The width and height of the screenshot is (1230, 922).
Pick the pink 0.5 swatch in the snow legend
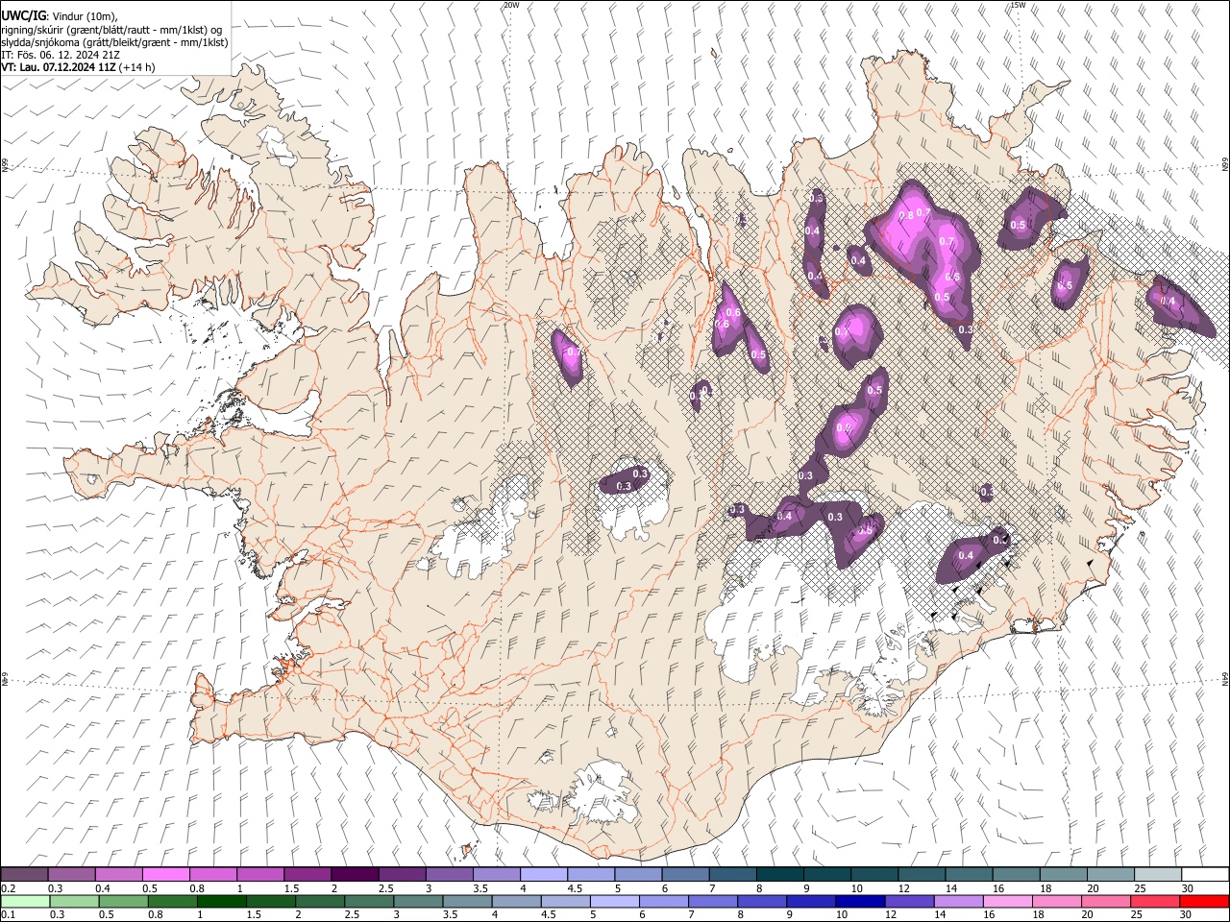coord(166,875)
